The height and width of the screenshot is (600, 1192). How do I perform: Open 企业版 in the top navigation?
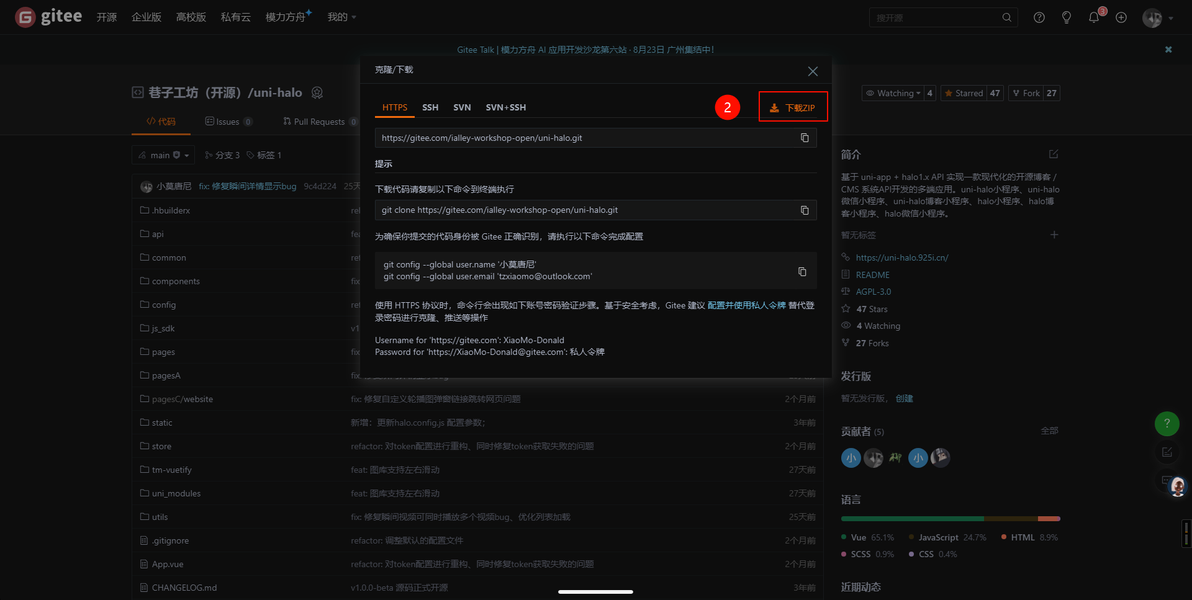(147, 17)
